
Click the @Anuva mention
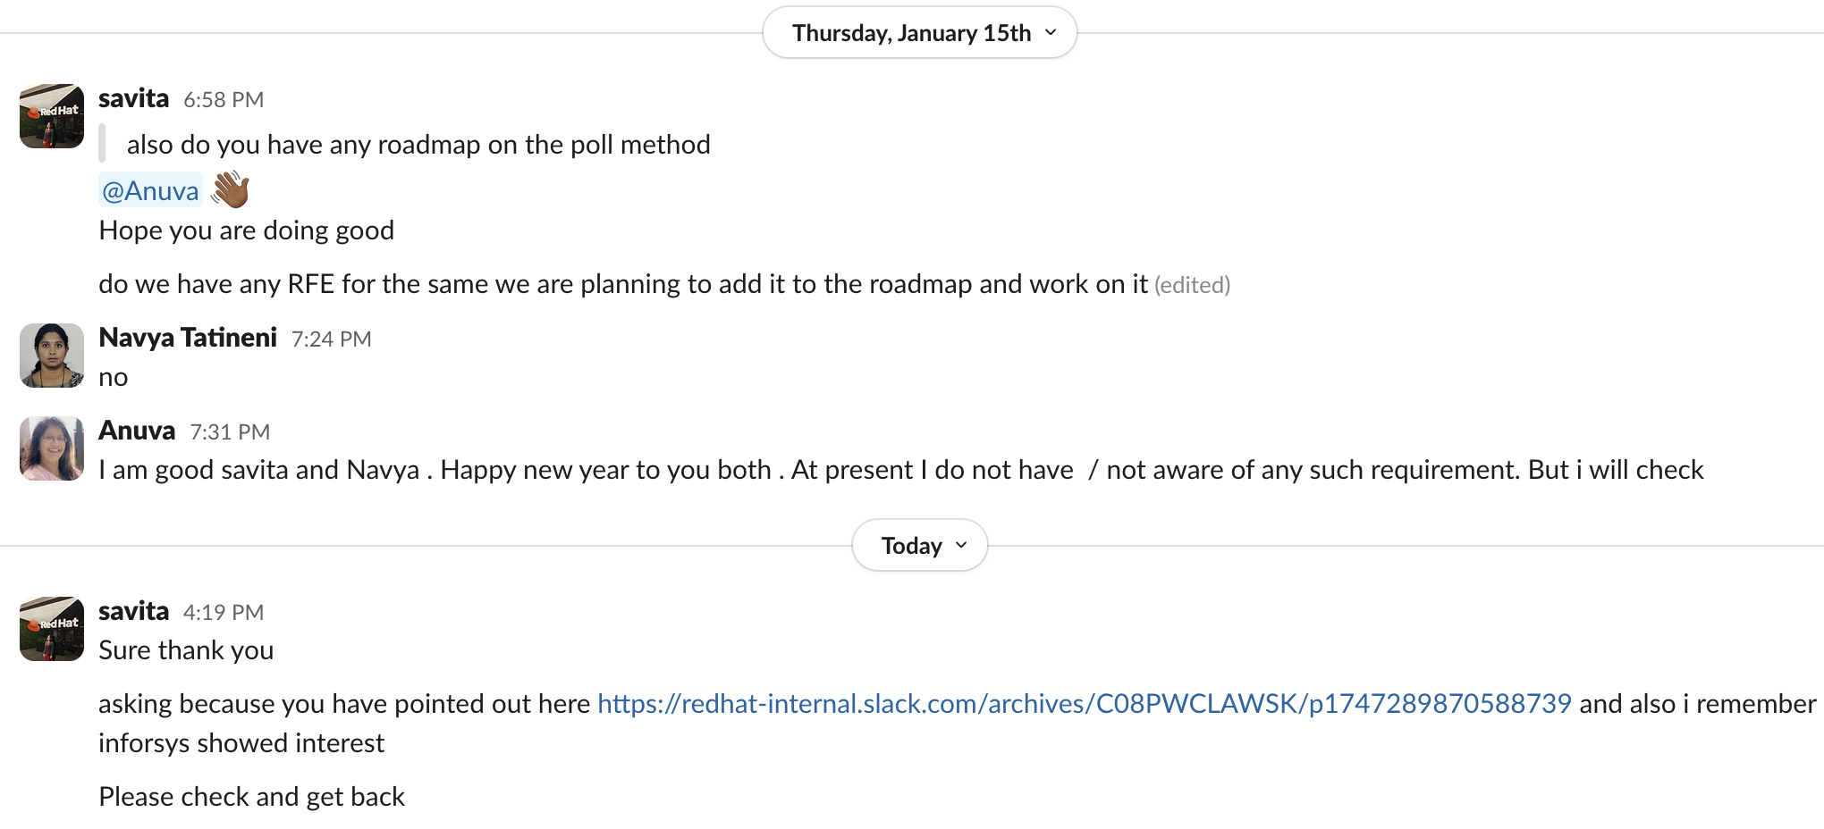[150, 190]
